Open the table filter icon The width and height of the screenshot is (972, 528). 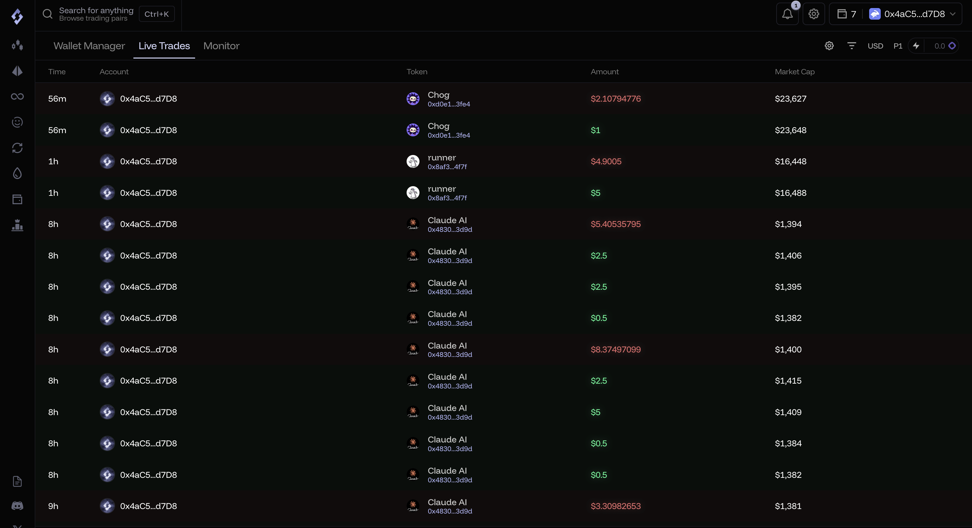click(x=851, y=46)
